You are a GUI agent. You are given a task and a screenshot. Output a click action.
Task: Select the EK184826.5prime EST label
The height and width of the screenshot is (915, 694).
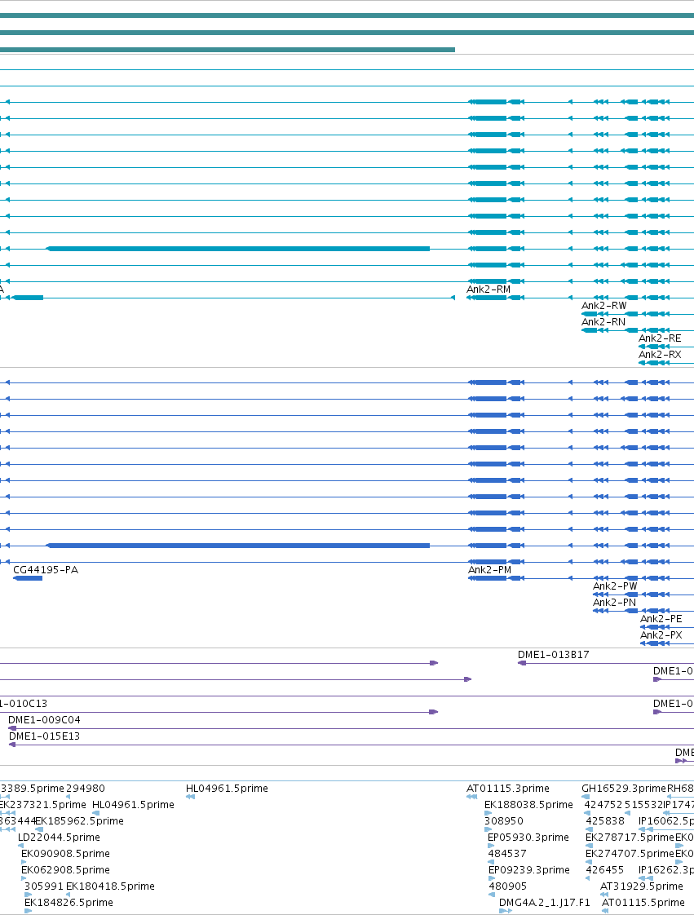pyautogui.click(x=69, y=903)
